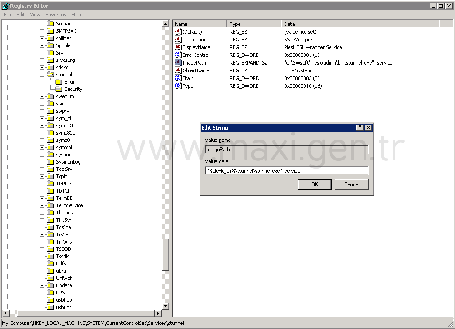
Task: Expand the swenum tree node
Action: [x=42, y=97]
